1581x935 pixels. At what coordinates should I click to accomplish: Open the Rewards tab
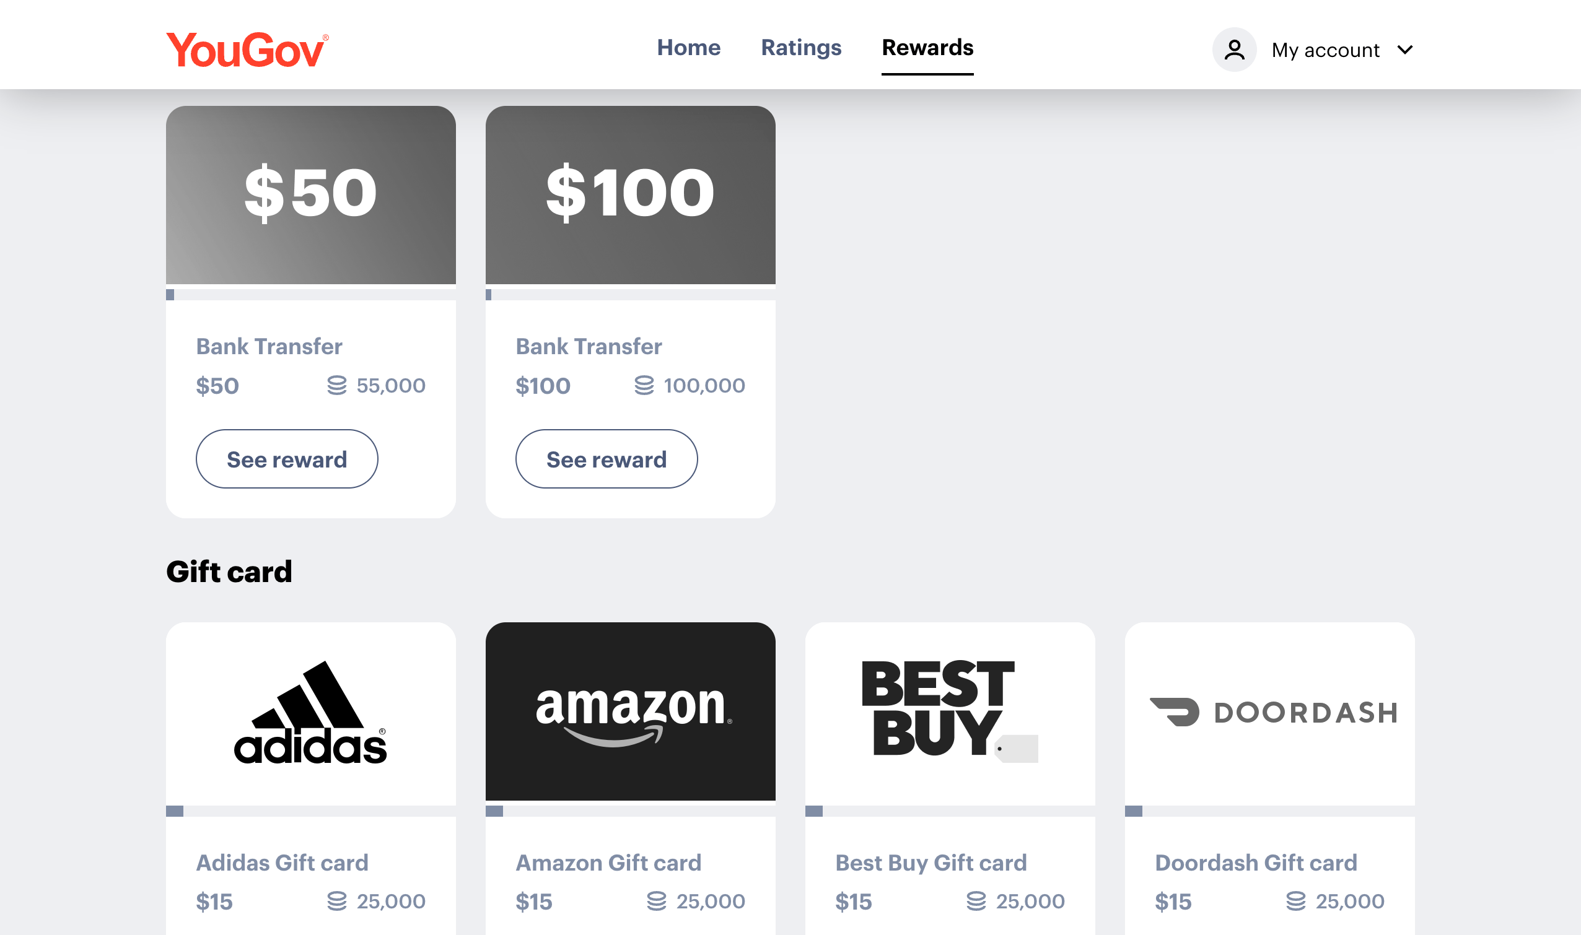pos(927,47)
